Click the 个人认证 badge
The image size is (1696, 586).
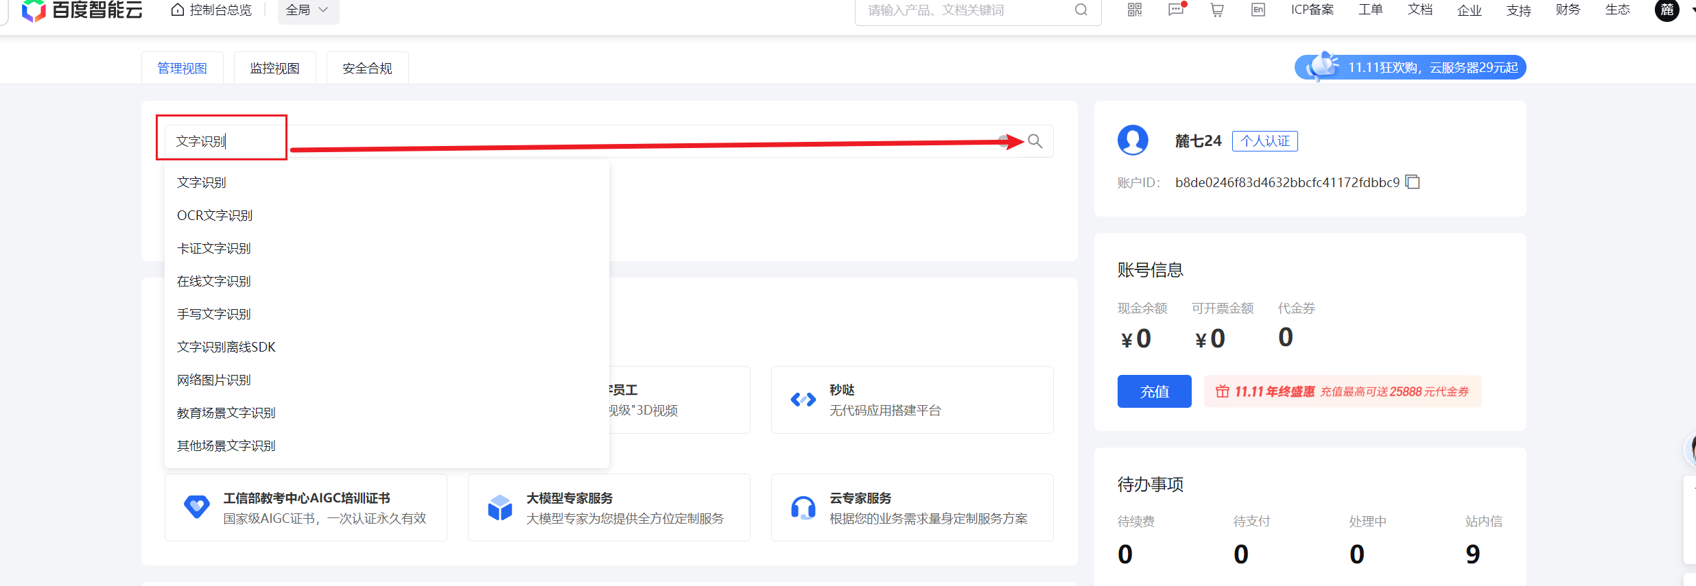1265,141
